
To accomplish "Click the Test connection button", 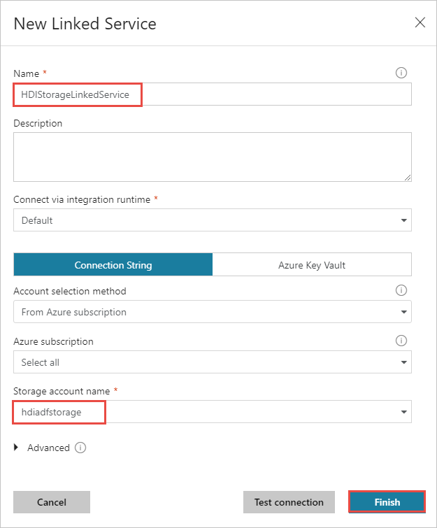I will pos(289,502).
